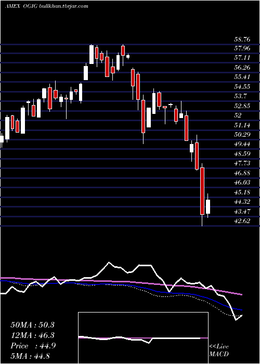Click the 45.18 price axis label
This screenshot has width=260, height=364.
click(x=242, y=192)
